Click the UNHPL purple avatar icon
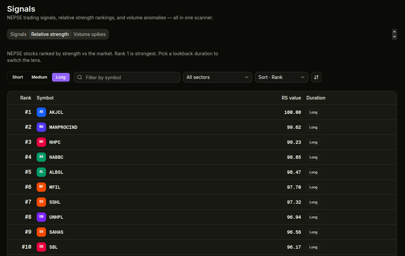The height and width of the screenshot is (256, 405). pos(41,217)
